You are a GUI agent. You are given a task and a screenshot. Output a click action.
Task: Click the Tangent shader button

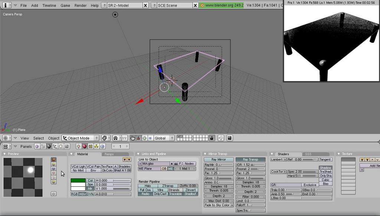click(325, 159)
